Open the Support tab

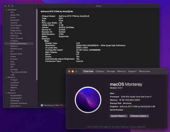click(x=132, y=71)
